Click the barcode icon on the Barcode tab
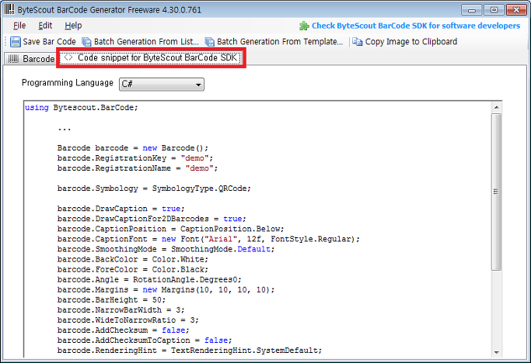The height and width of the screenshot is (363, 531). pyautogui.click(x=13, y=59)
